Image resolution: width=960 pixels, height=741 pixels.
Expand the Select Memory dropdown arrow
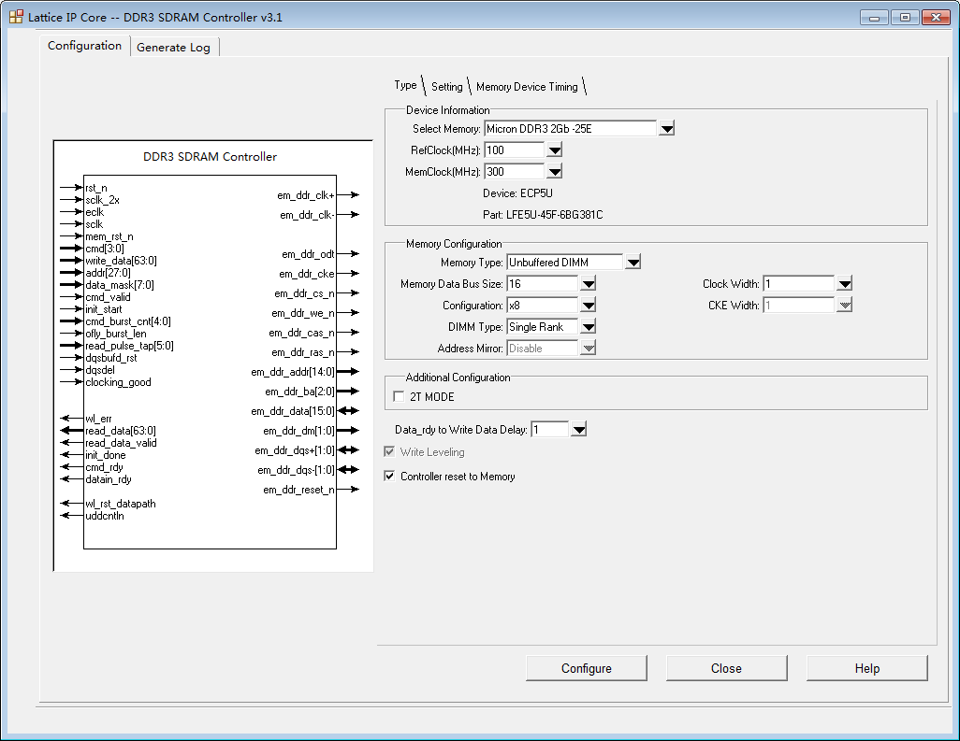[x=667, y=129]
